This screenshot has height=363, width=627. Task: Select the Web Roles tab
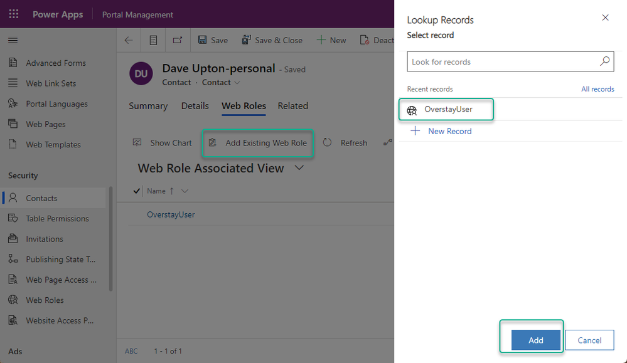point(244,106)
